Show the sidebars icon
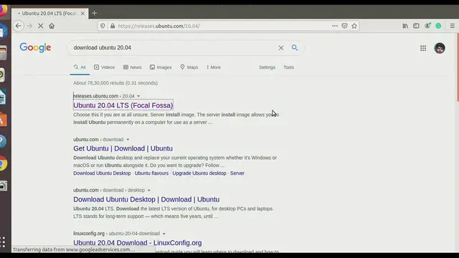This screenshot has width=459, height=258. point(416,26)
